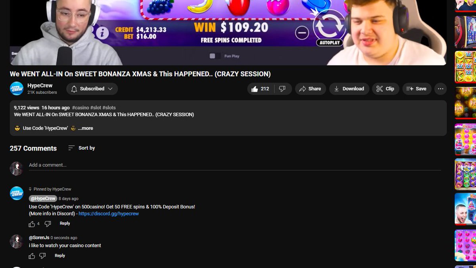This screenshot has width=476, height=268.
Task: Expand the description with ...more
Action: click(85, 128)
